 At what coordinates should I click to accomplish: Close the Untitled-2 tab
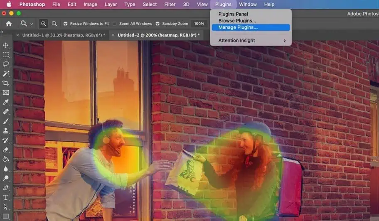click(x=113, y=35)
